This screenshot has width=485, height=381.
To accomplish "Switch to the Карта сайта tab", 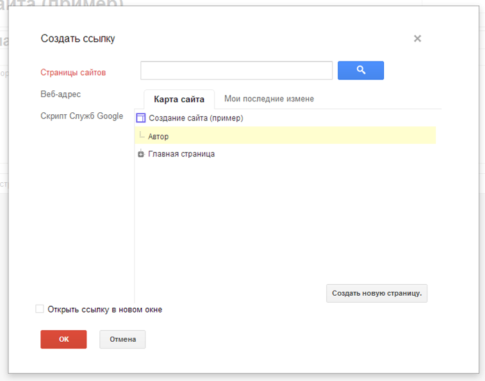I will [179, 99].
